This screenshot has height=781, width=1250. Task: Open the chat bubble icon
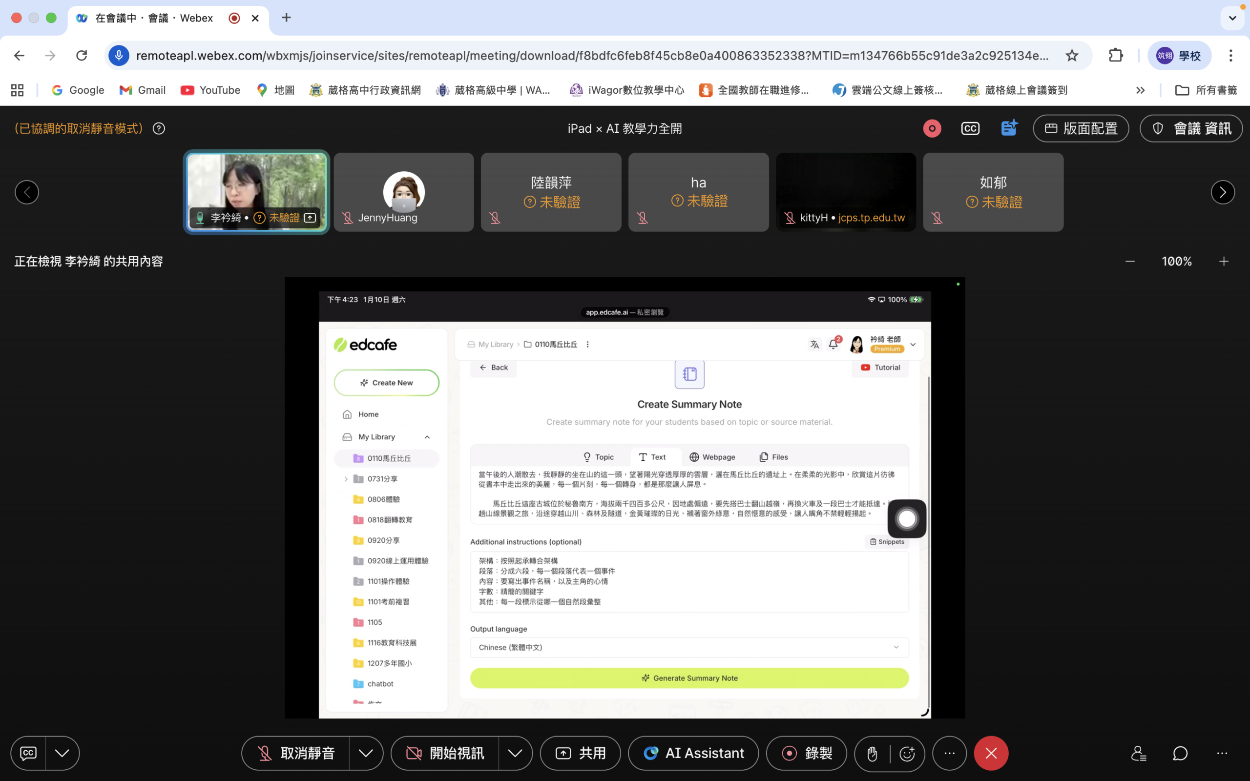tap(1180, 754)
